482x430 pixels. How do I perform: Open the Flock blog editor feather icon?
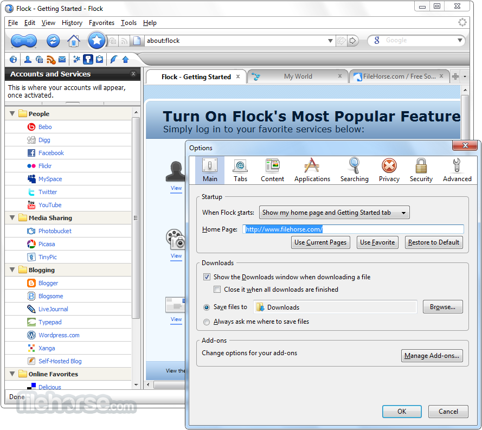point(113,60)
